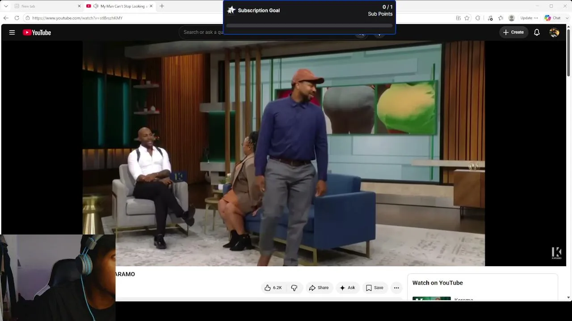View site information lock icon
This screenshot has width=572, height=321.
(x=27, y=18)
